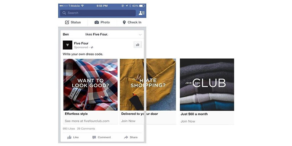Viewport: 292px width, 146px height.
Task: Open the Five Four page logo
Action: point(68,45)
